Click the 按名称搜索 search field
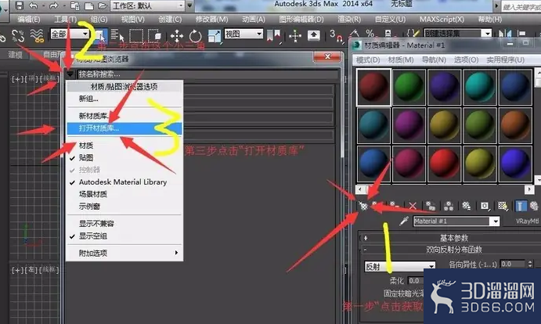This screenshot has height=324, width=541. click(208, 74)
